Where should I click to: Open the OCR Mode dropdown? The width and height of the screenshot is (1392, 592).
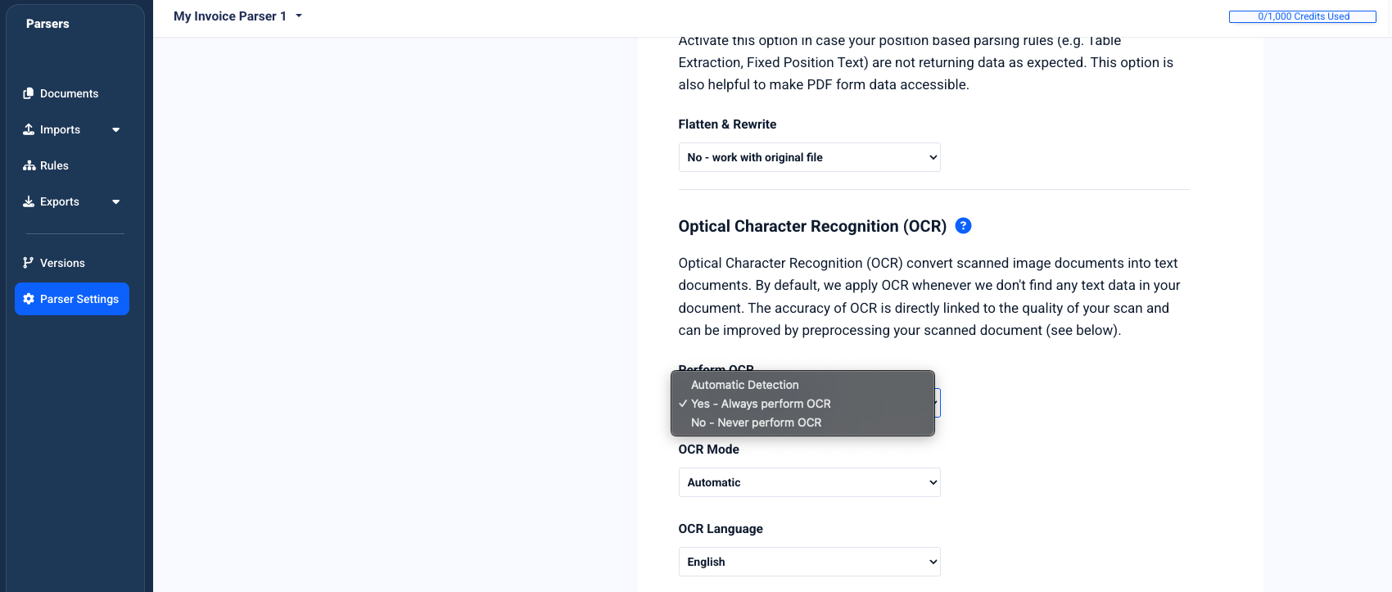[809, 482]
